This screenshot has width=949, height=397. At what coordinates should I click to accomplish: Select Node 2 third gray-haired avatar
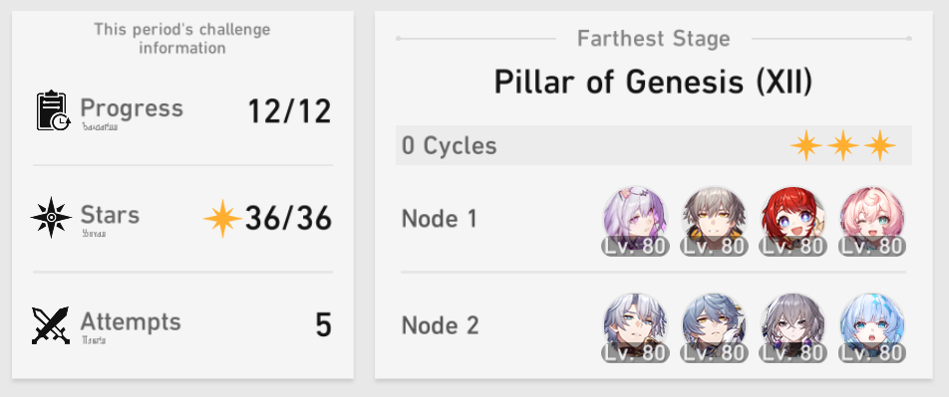click(x=793, y=328)
